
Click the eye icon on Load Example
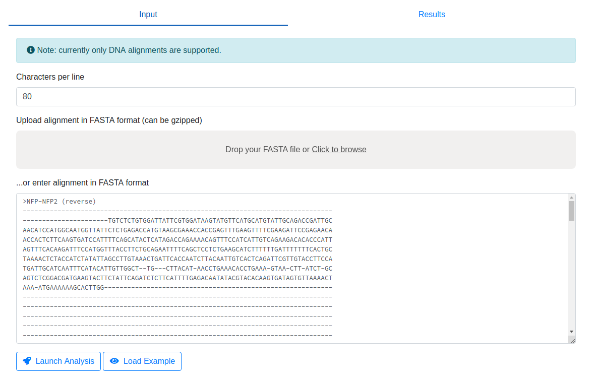(x=114, y=361)
